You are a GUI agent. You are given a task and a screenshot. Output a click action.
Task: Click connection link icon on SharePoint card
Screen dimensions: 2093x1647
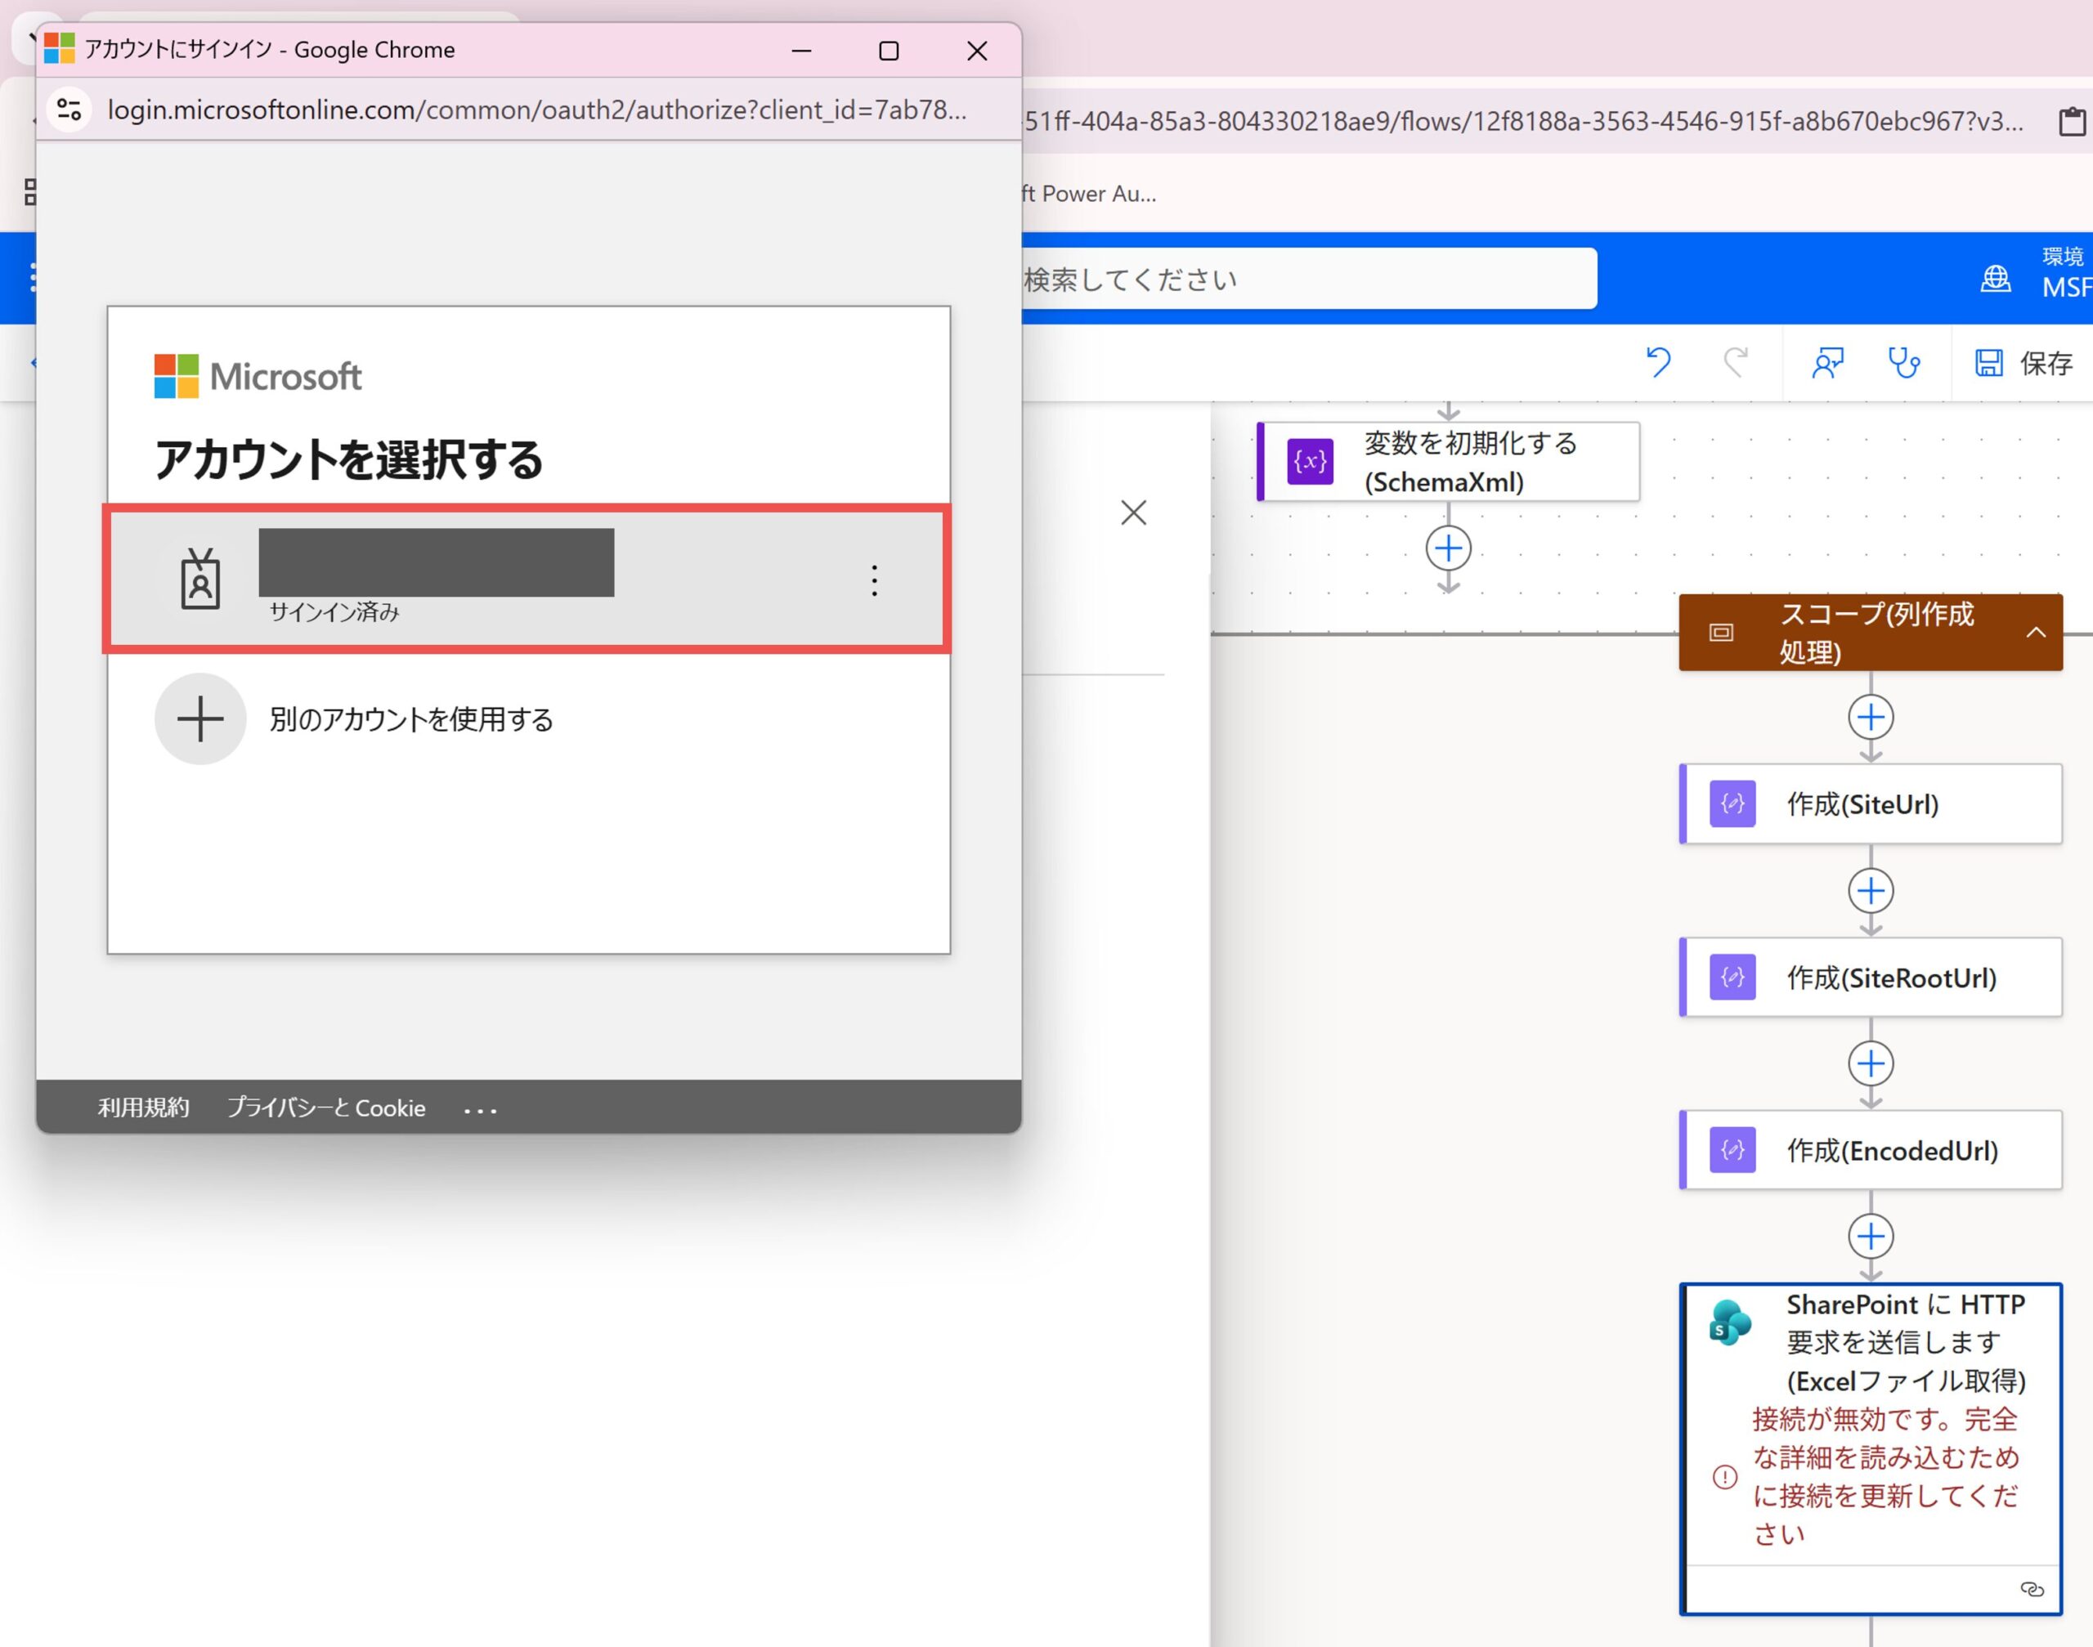point(2031,1589)
